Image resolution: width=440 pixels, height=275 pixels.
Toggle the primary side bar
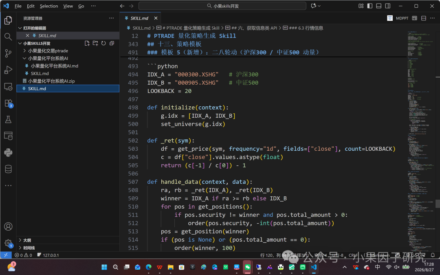tap(370, 6)
